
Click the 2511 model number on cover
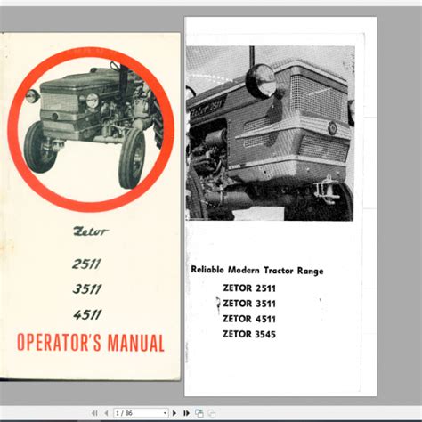tap(86, 264)
